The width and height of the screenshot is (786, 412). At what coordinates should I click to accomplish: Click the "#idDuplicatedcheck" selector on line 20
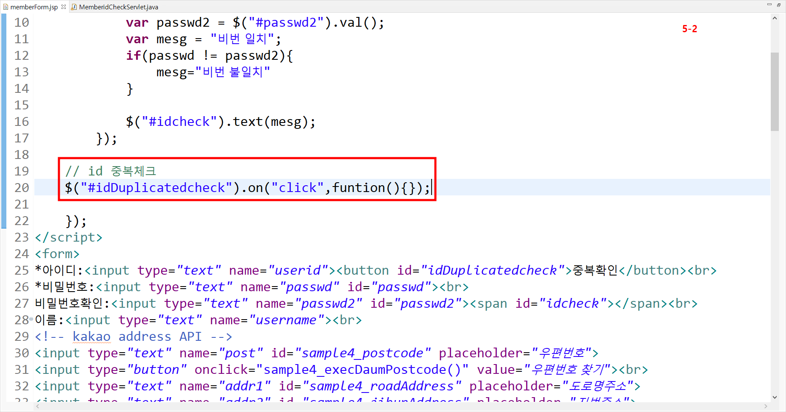156,188
